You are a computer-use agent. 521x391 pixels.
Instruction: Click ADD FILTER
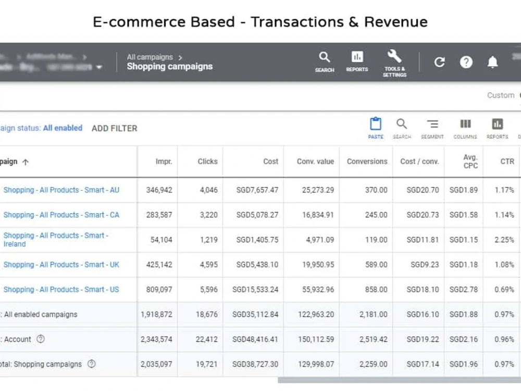[x=114, y=128]
